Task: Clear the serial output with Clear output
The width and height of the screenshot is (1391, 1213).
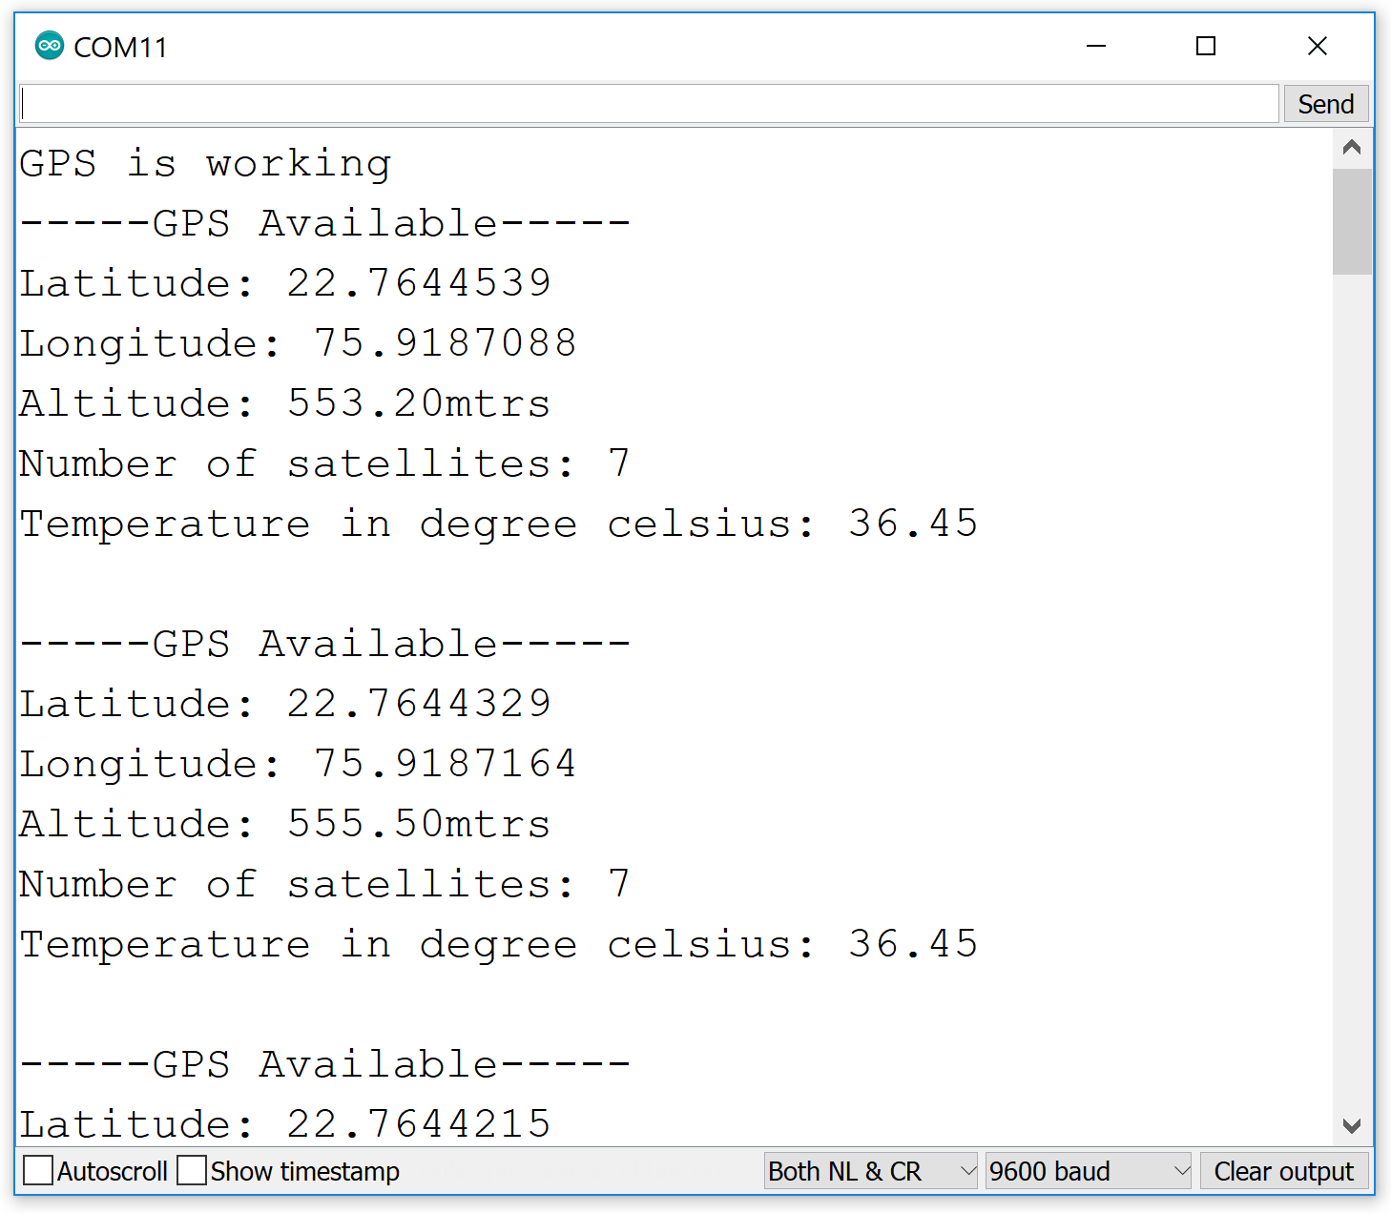Action: click(1284, 1170)
